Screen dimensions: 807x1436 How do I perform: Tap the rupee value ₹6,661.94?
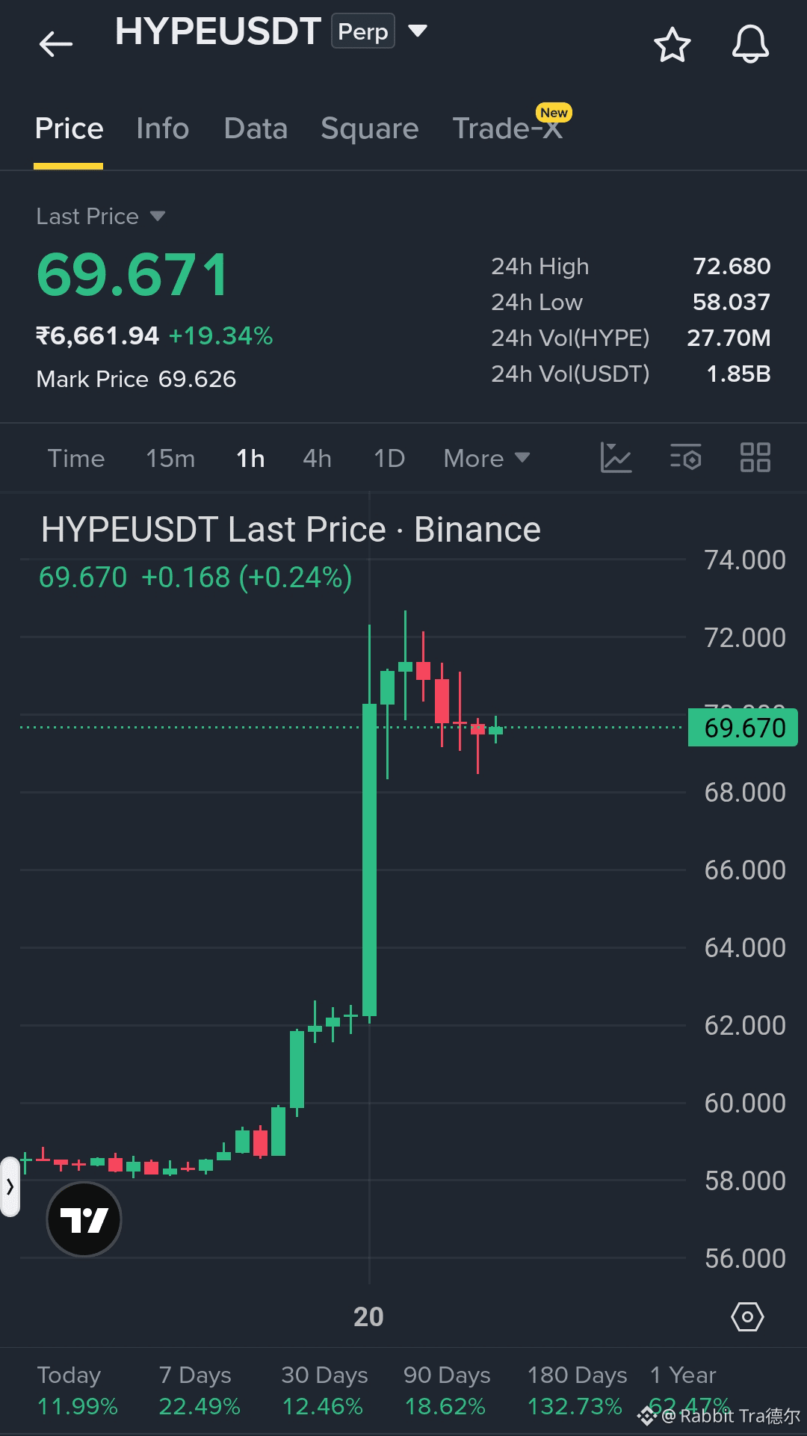click(x=98, y=335)
